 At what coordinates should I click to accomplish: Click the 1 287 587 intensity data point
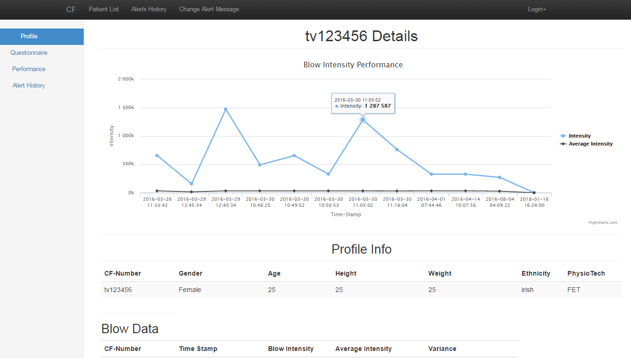pyautogui.click(x=363, y=120)
